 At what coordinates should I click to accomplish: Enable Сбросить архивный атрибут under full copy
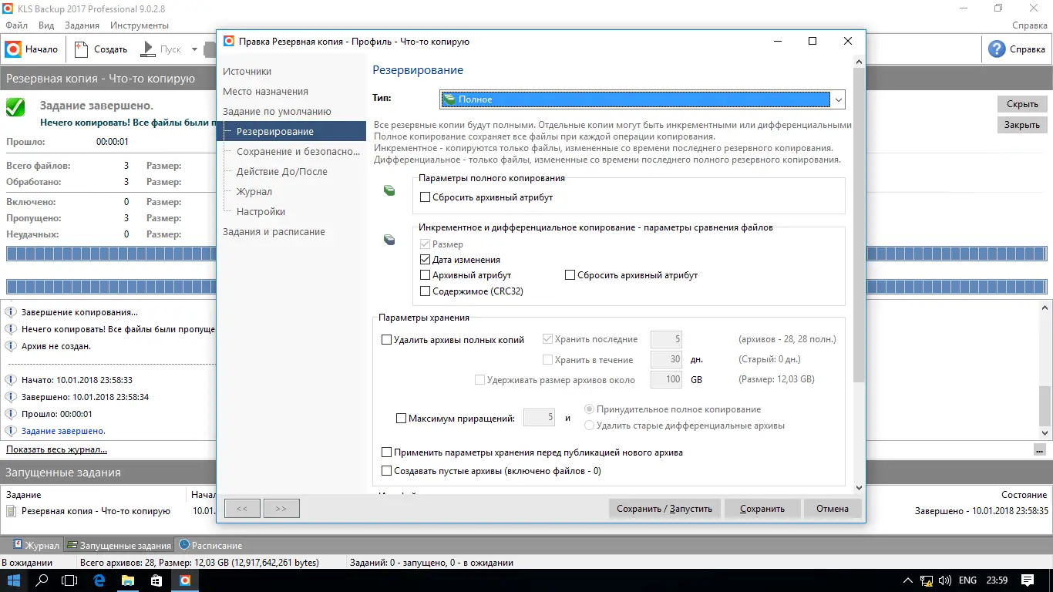[x=425, y=197]
